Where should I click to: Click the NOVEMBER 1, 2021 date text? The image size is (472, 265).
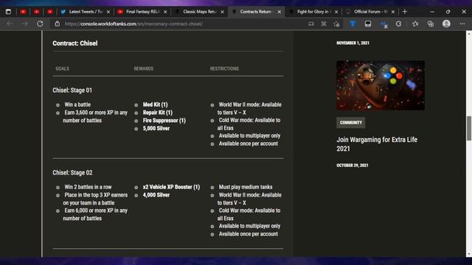[x=353, y=43]
